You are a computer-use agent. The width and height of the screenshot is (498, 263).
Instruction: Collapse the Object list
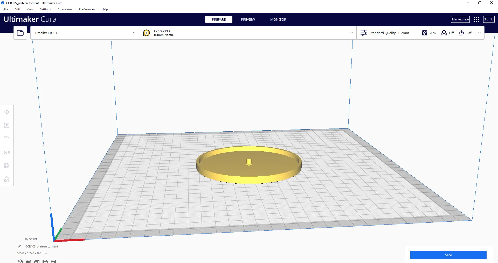click(x=19, y=239)
